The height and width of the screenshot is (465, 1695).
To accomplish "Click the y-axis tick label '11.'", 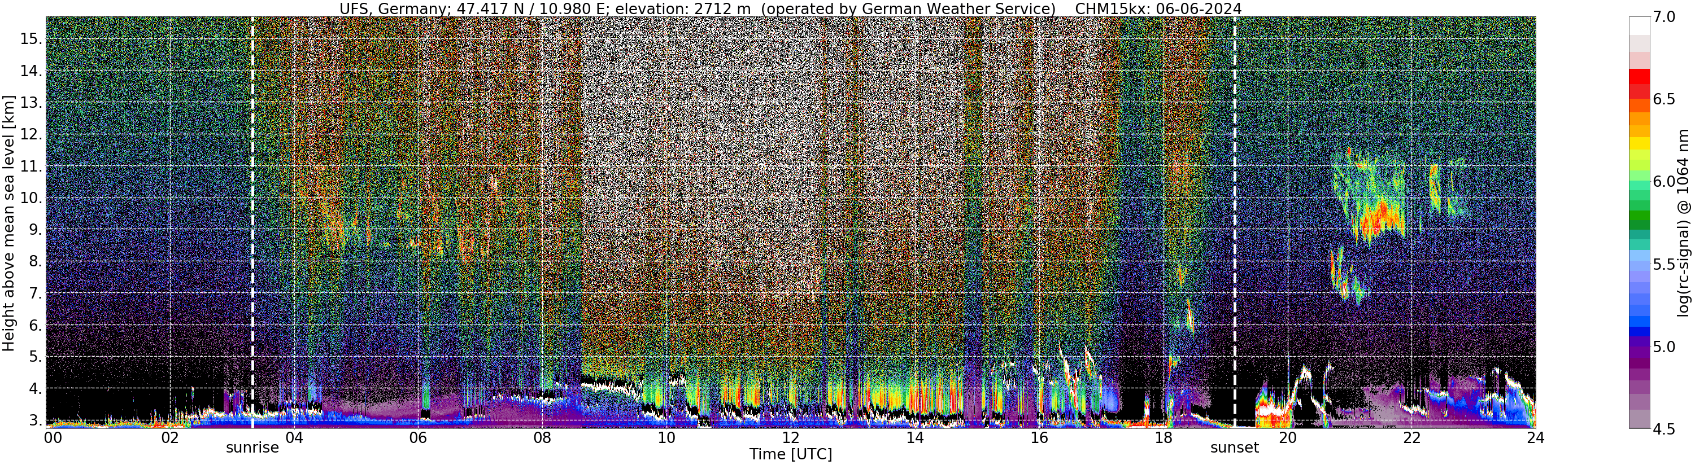I will [32, 166].
